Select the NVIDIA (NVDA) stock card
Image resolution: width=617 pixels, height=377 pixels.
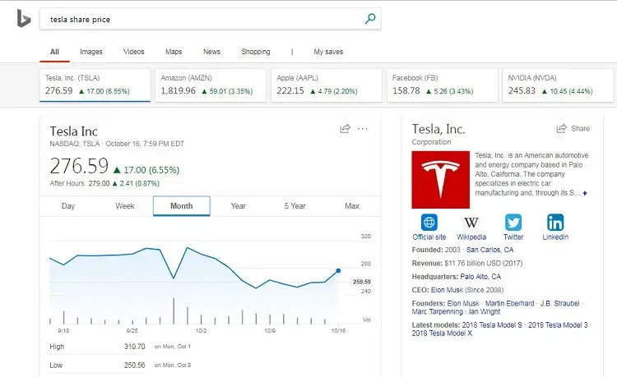click(x=558, y=85)
